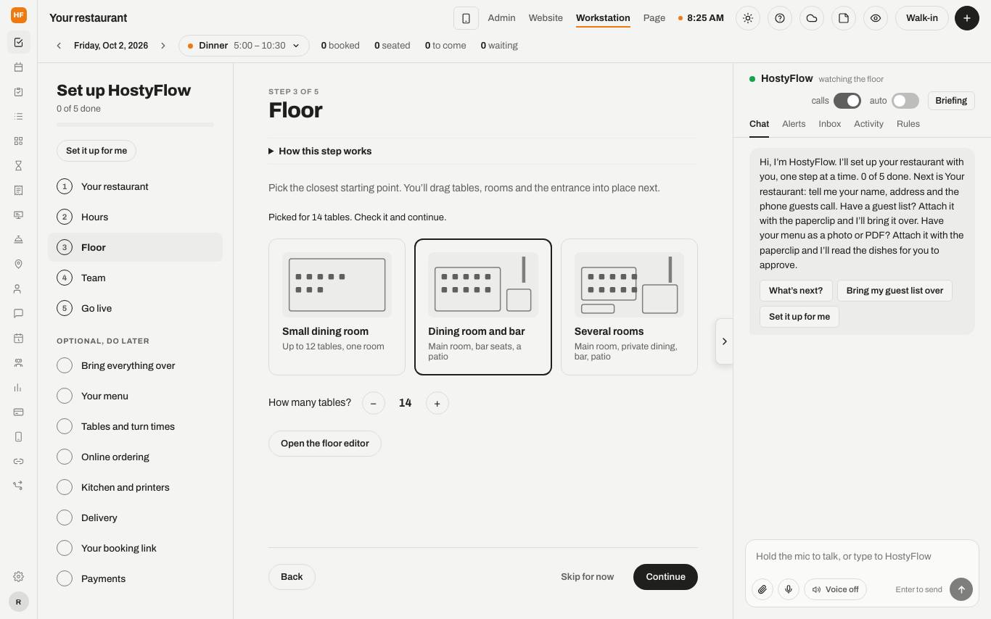
Task: Toggle the calls switch
Action: pyautogui.click(x=847, y=101)
